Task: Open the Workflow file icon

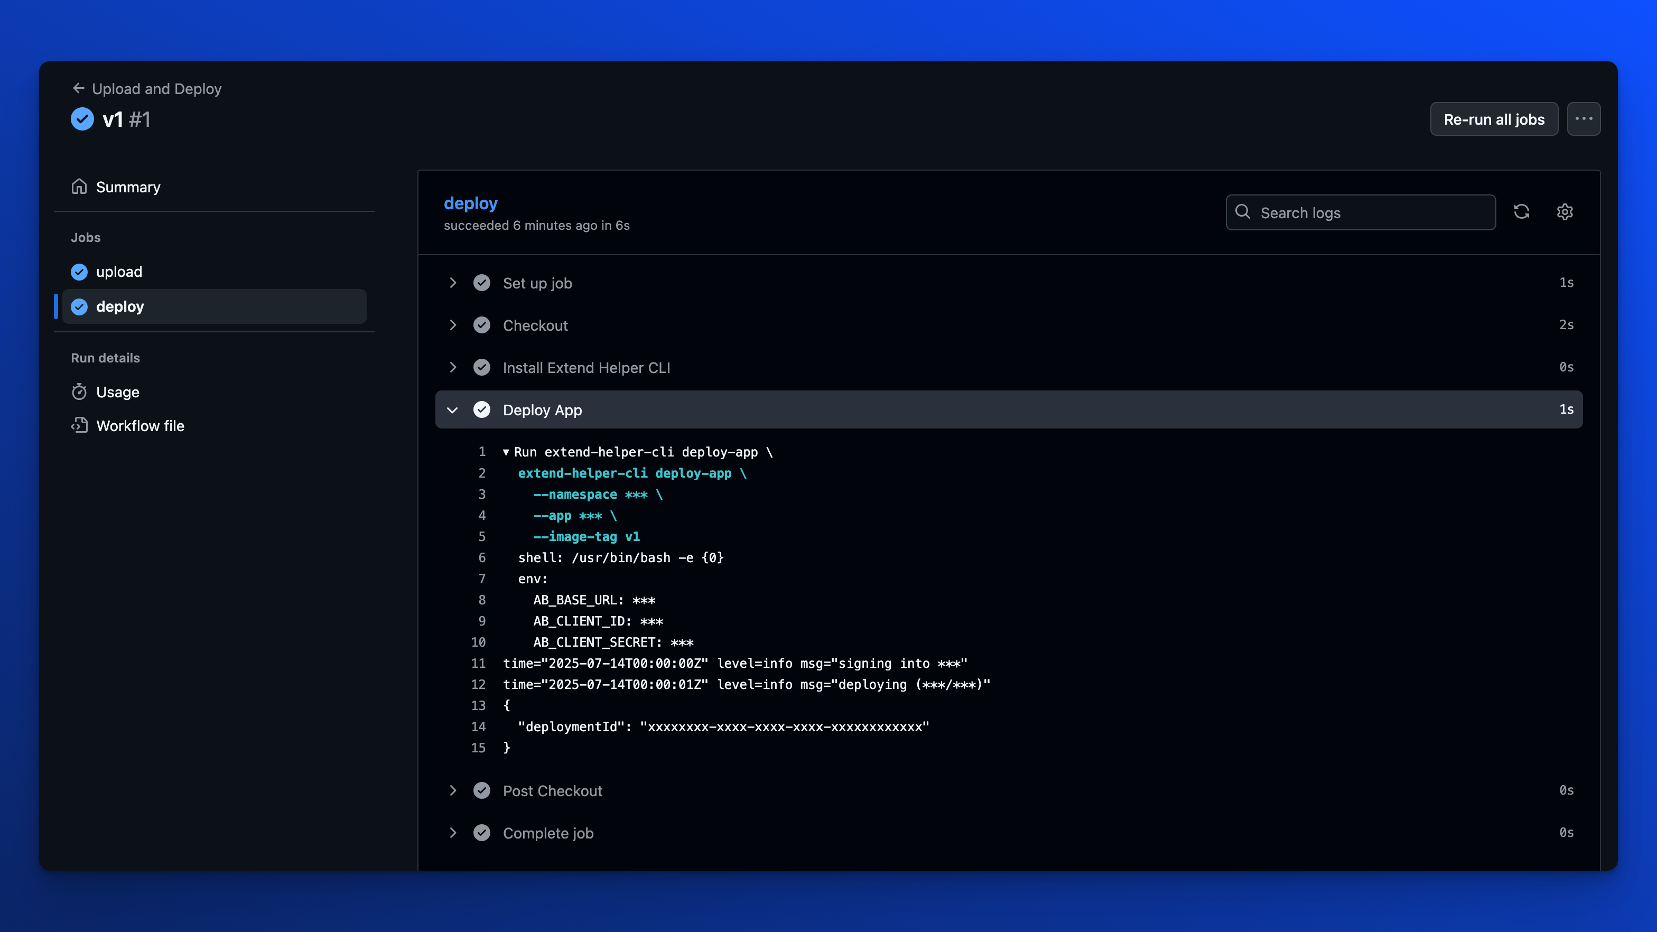Action: [x=79, y=425]
